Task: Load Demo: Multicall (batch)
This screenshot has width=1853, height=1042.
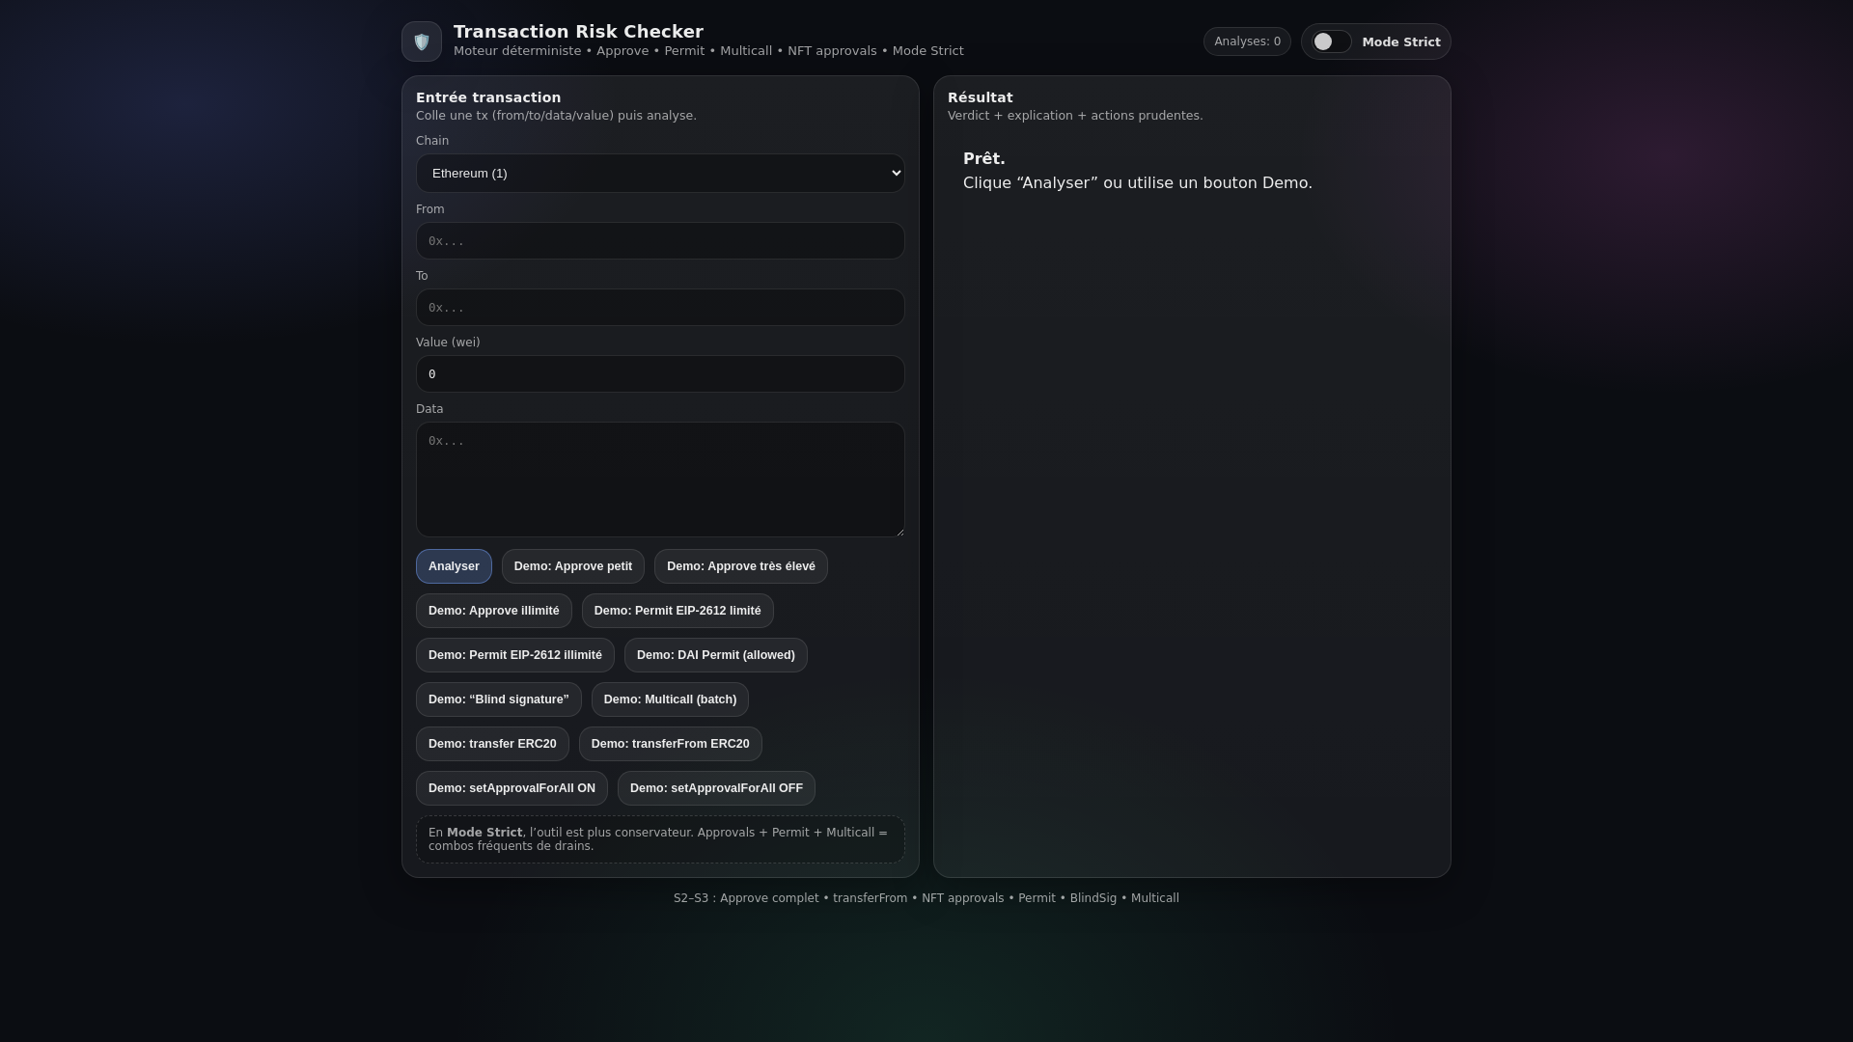Action: pyautogui.click(x=670, y=699)
